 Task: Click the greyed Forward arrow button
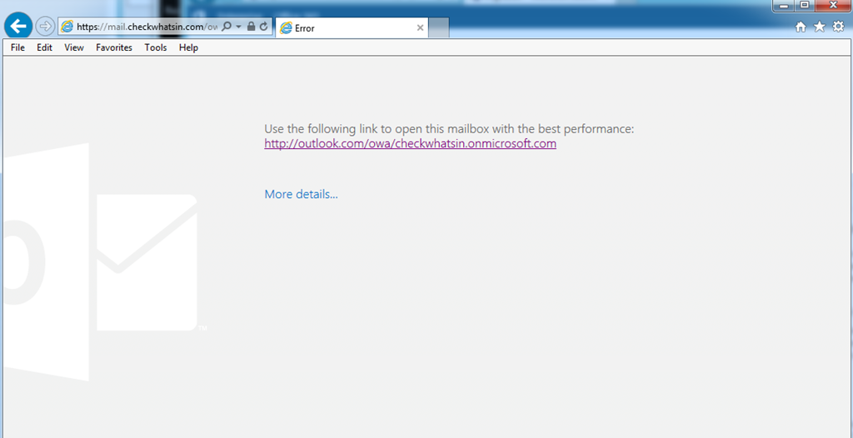pyautogui.click(x=45, y=26)
